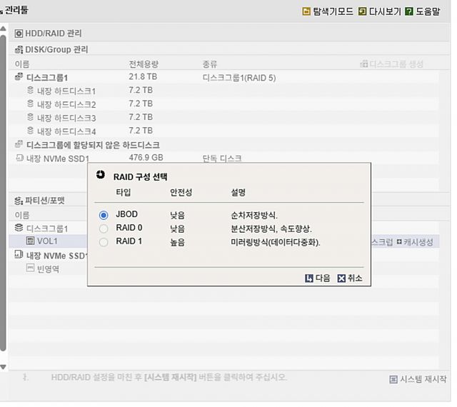The width and height of the screenshot is (457, 407).
Task: Select the JBOD radio button
Action: tap(104, 215)
